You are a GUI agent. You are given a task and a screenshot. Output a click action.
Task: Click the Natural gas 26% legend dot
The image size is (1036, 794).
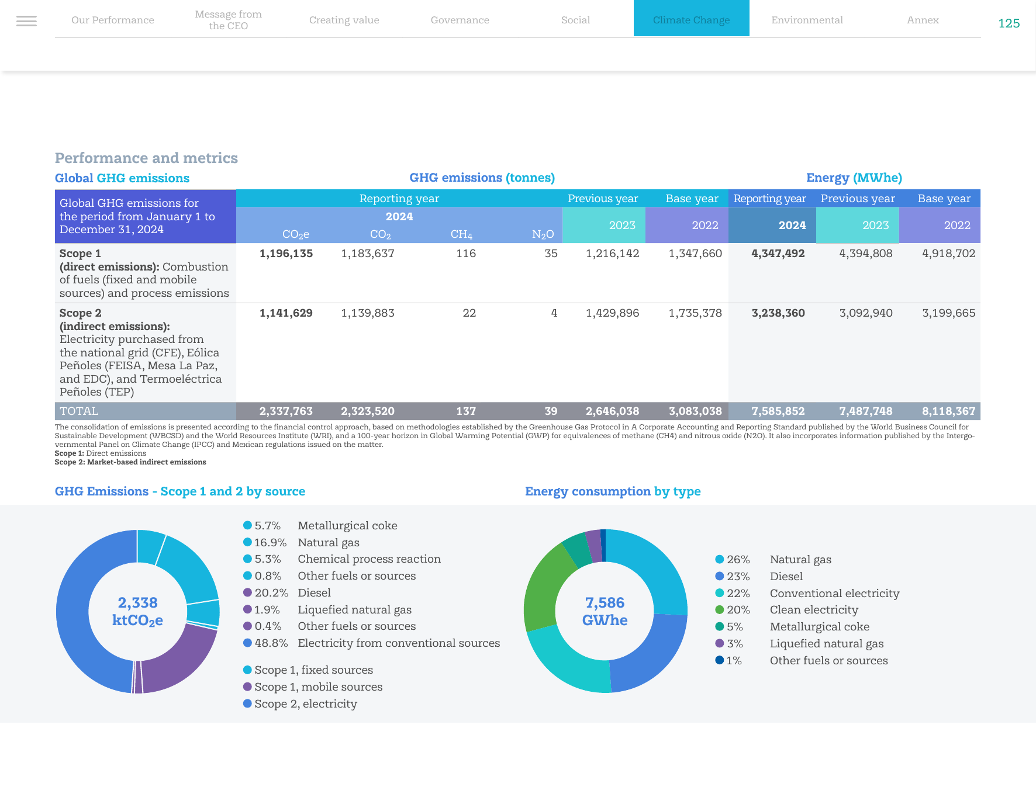tap(720, 559)
